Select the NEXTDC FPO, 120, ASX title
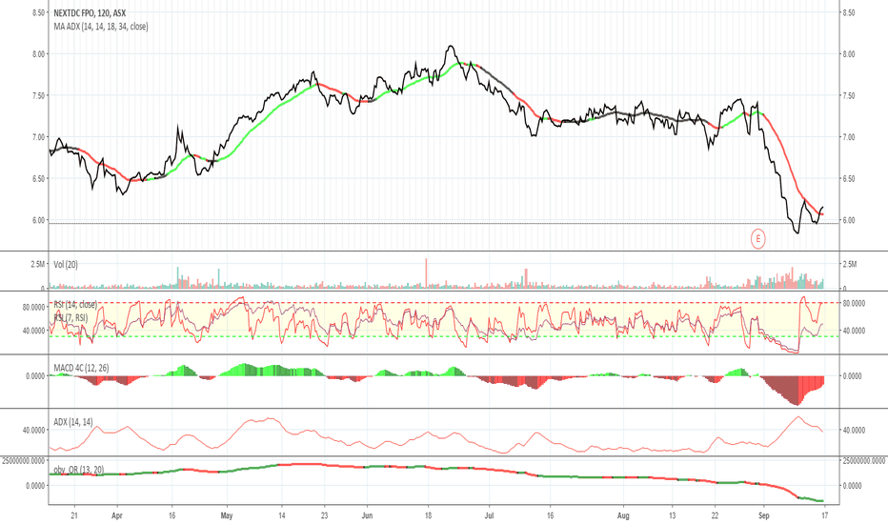 click(x=90, y=13)
